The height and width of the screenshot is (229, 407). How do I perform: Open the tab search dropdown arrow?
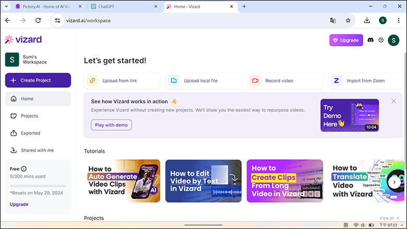[x=6, y=6]
